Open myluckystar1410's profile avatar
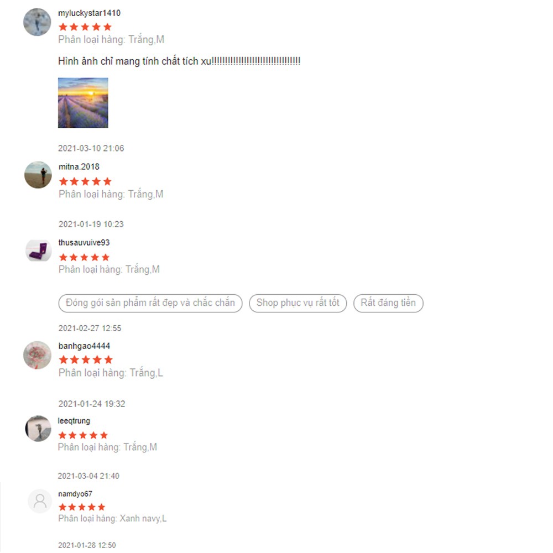This screenshot has width=553, height=553. [37, 22]
